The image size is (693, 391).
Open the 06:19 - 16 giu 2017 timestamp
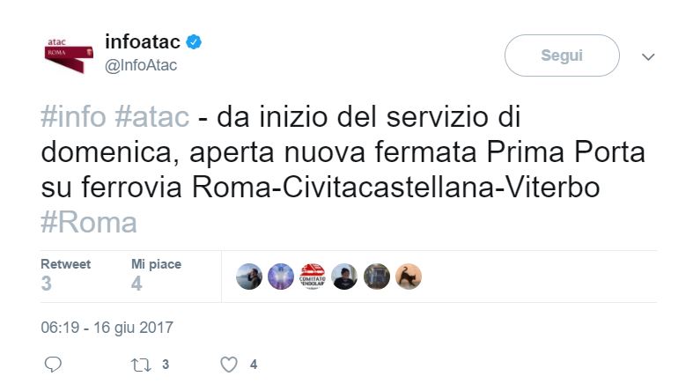tap(107, 328)
